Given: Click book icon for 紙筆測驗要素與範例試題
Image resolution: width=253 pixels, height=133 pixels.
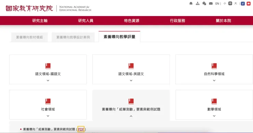Looking at the screenshot, I should tap(131, 101).
